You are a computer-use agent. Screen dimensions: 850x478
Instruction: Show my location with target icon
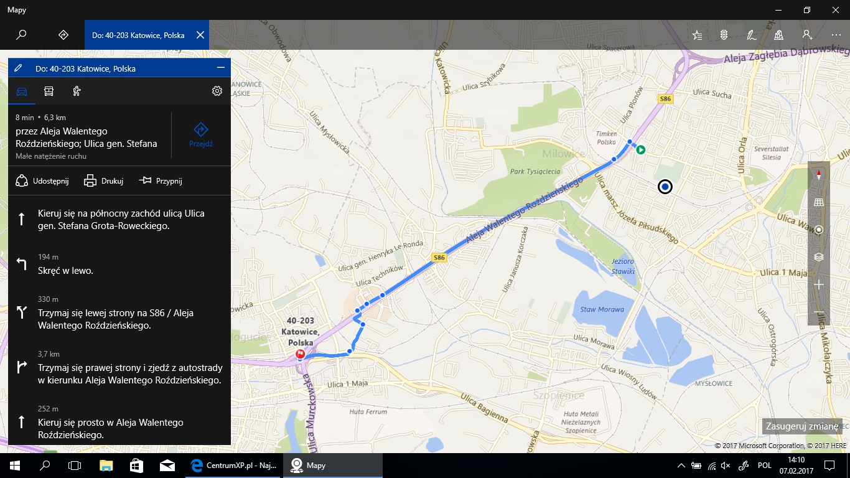coord(819,230)
